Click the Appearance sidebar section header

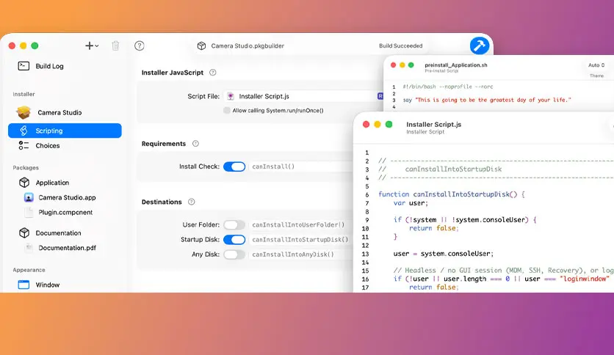pyautogui.click(x=29, y=270)
